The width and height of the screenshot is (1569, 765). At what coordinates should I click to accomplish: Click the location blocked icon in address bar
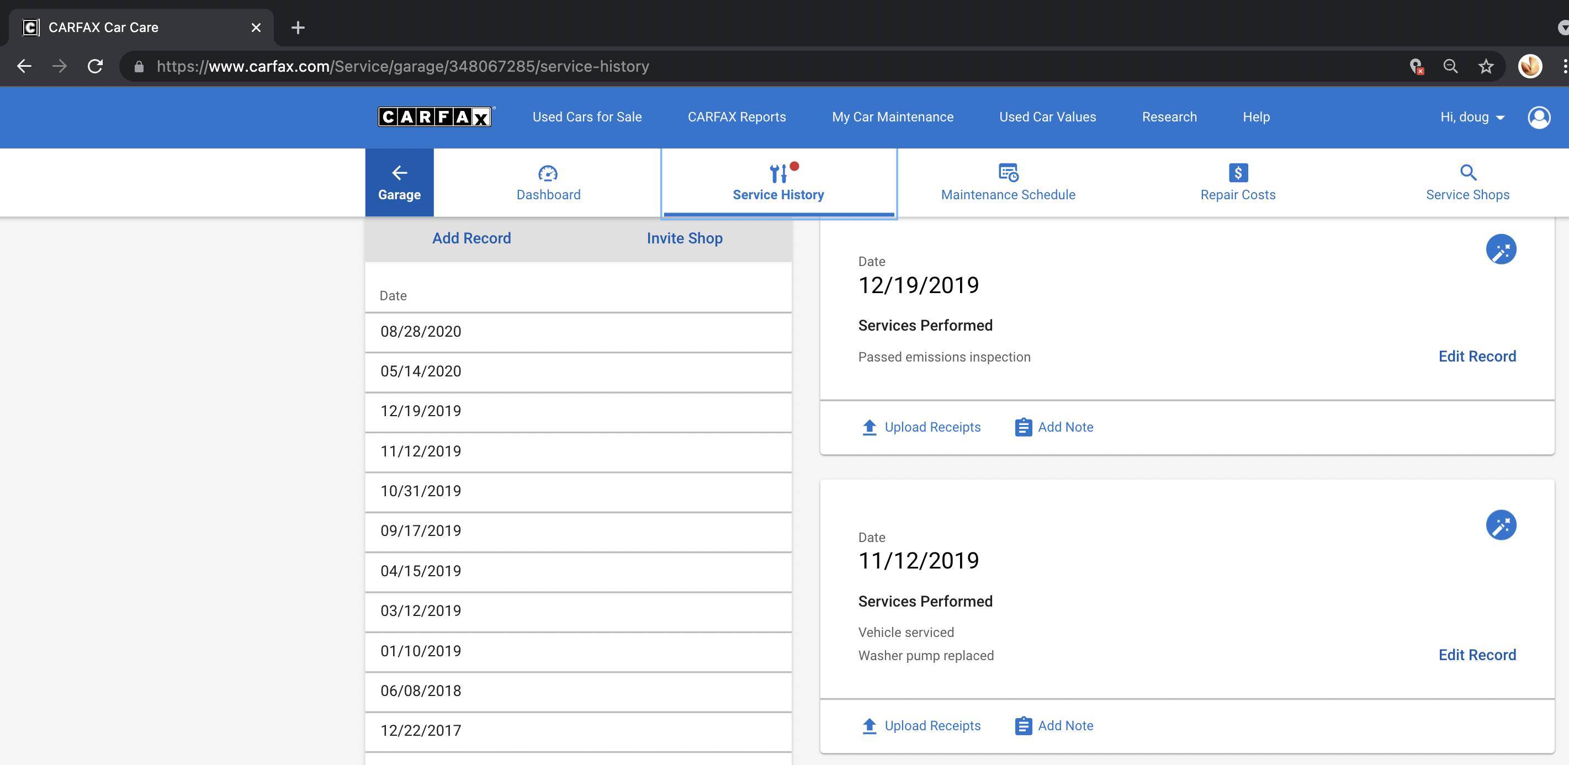coord(1416,66)
